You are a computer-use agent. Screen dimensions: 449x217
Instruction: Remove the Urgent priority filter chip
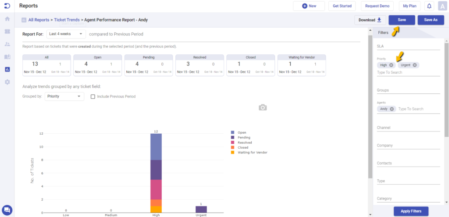414,65
